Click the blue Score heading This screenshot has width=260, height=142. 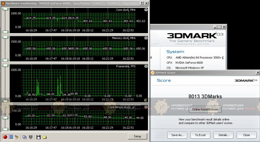click(x=164, y=80)
